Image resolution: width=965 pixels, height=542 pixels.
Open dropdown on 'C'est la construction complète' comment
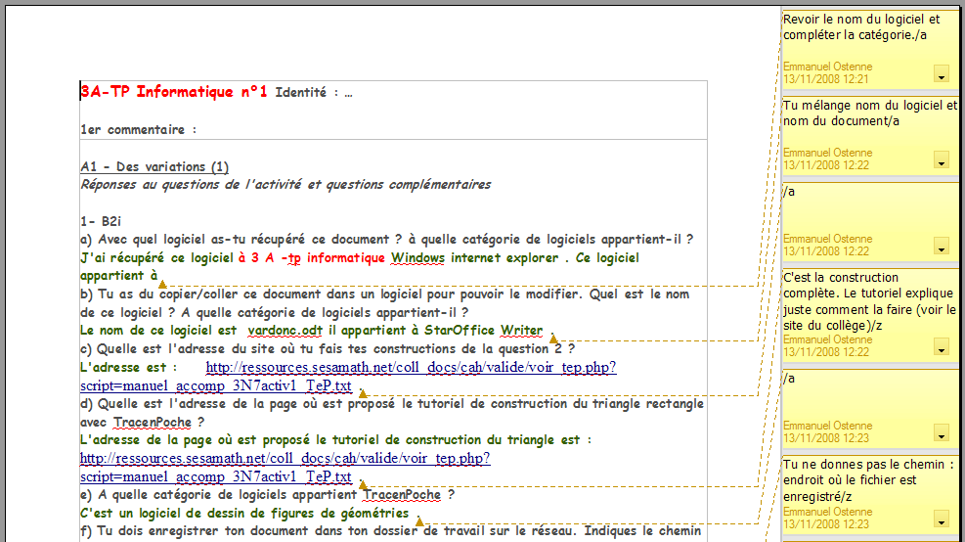click(x=941, y=348)
